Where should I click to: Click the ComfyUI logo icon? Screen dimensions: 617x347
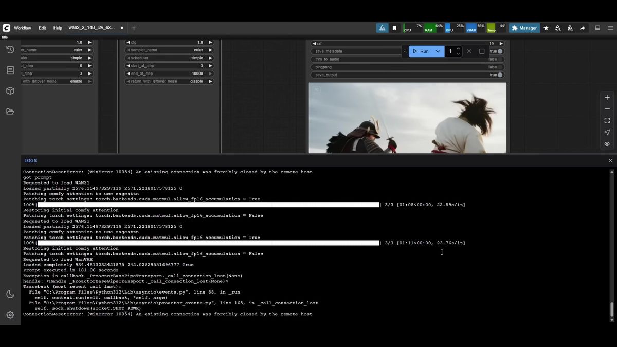6,28
